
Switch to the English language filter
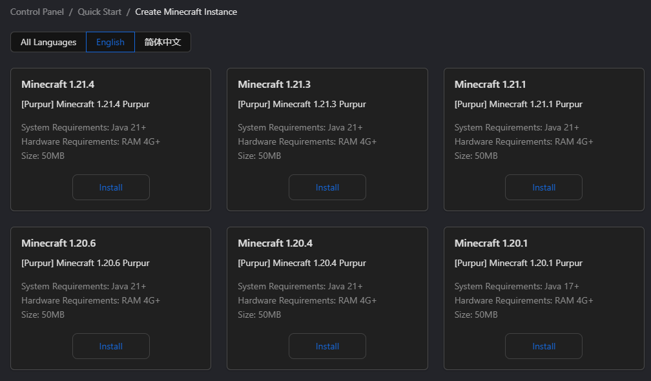[x=110, y=42]
